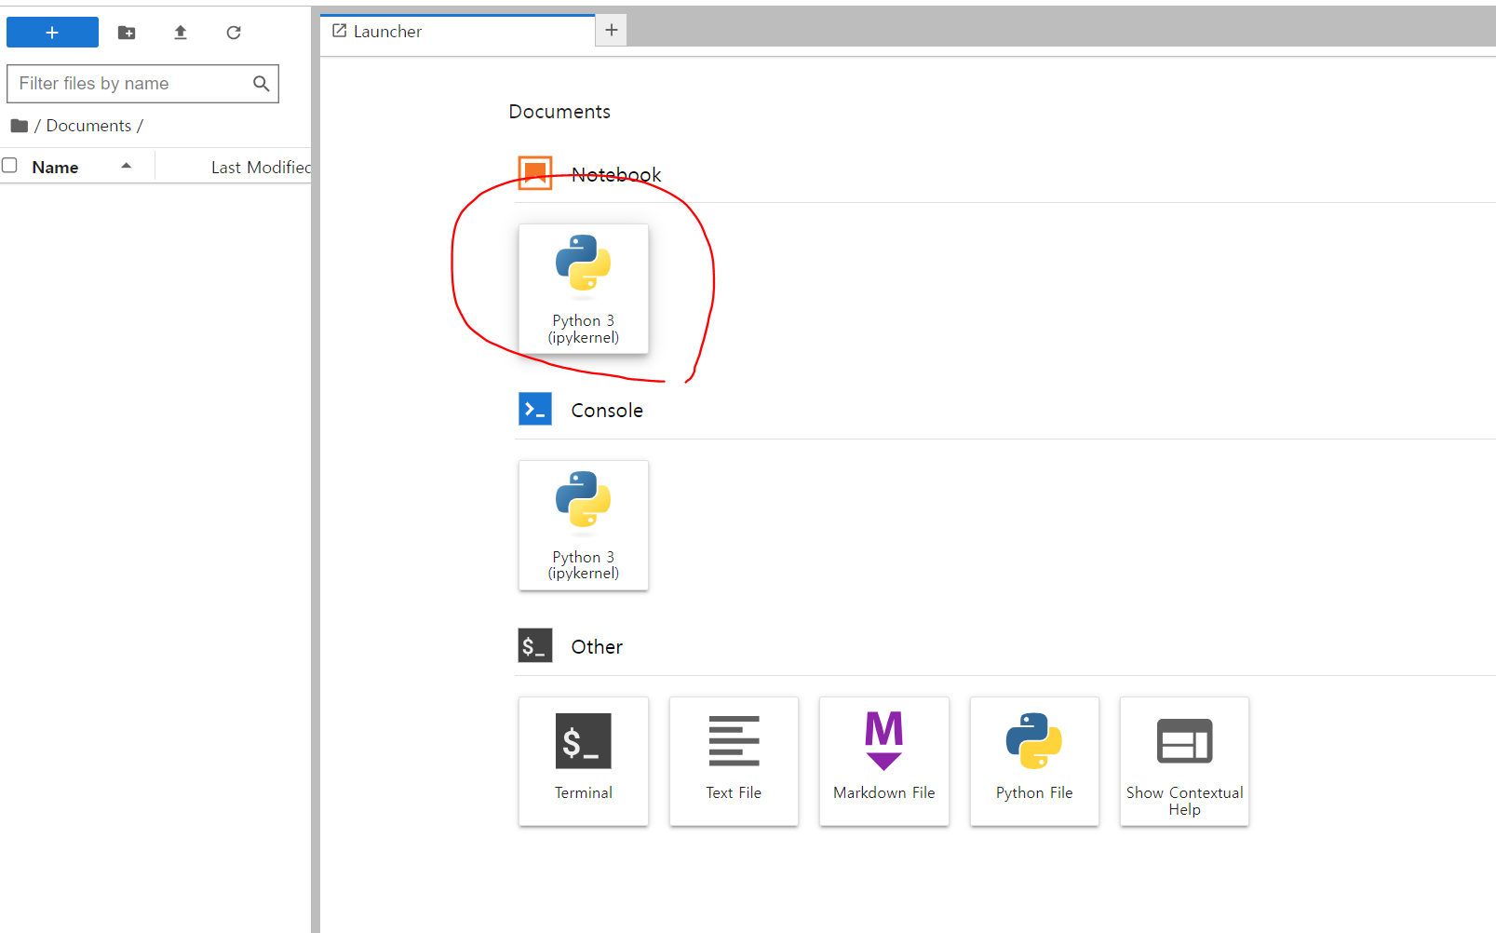This screenshot has width=1496, height=933.
Task: Click the orange Notebook section icon
Action: [x=535, y=173]
